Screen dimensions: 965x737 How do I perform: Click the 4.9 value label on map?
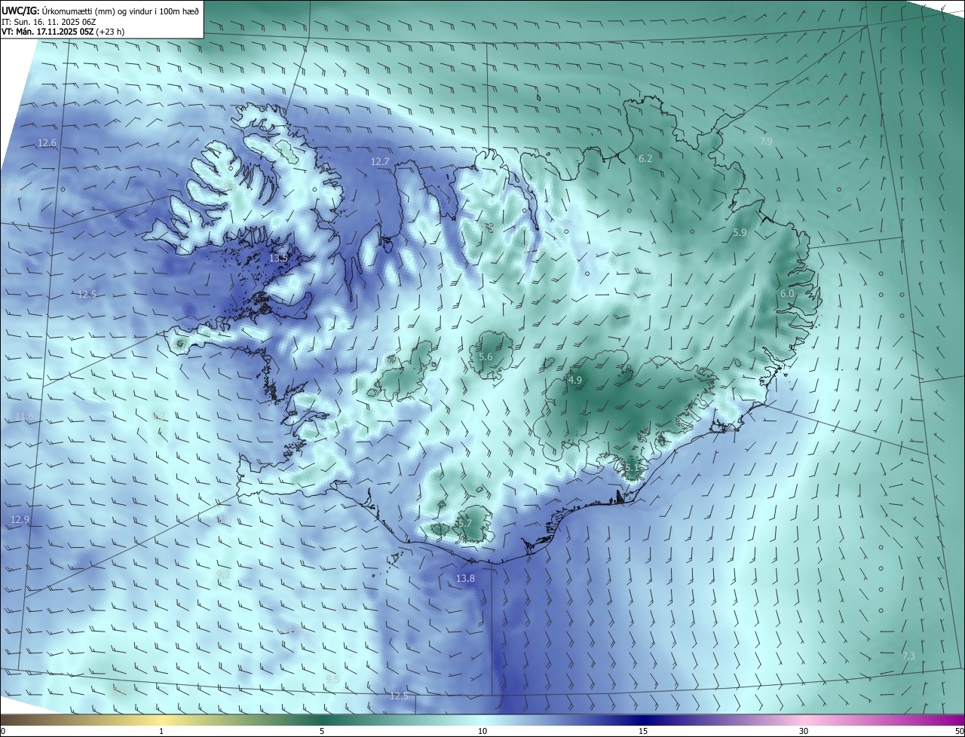pyautogui.click(x=575, y=381)
